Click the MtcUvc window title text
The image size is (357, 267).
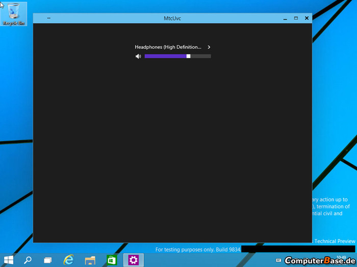(x=172, y=18)
